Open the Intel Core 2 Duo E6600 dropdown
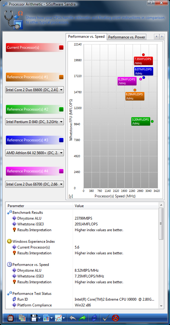 tap(34, 90)
